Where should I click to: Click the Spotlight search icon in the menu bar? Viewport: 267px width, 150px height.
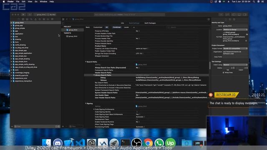[254, 2]
